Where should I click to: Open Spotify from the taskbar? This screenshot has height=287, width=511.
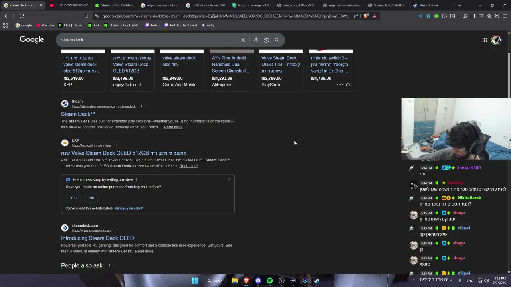click(x=270, y=281)
